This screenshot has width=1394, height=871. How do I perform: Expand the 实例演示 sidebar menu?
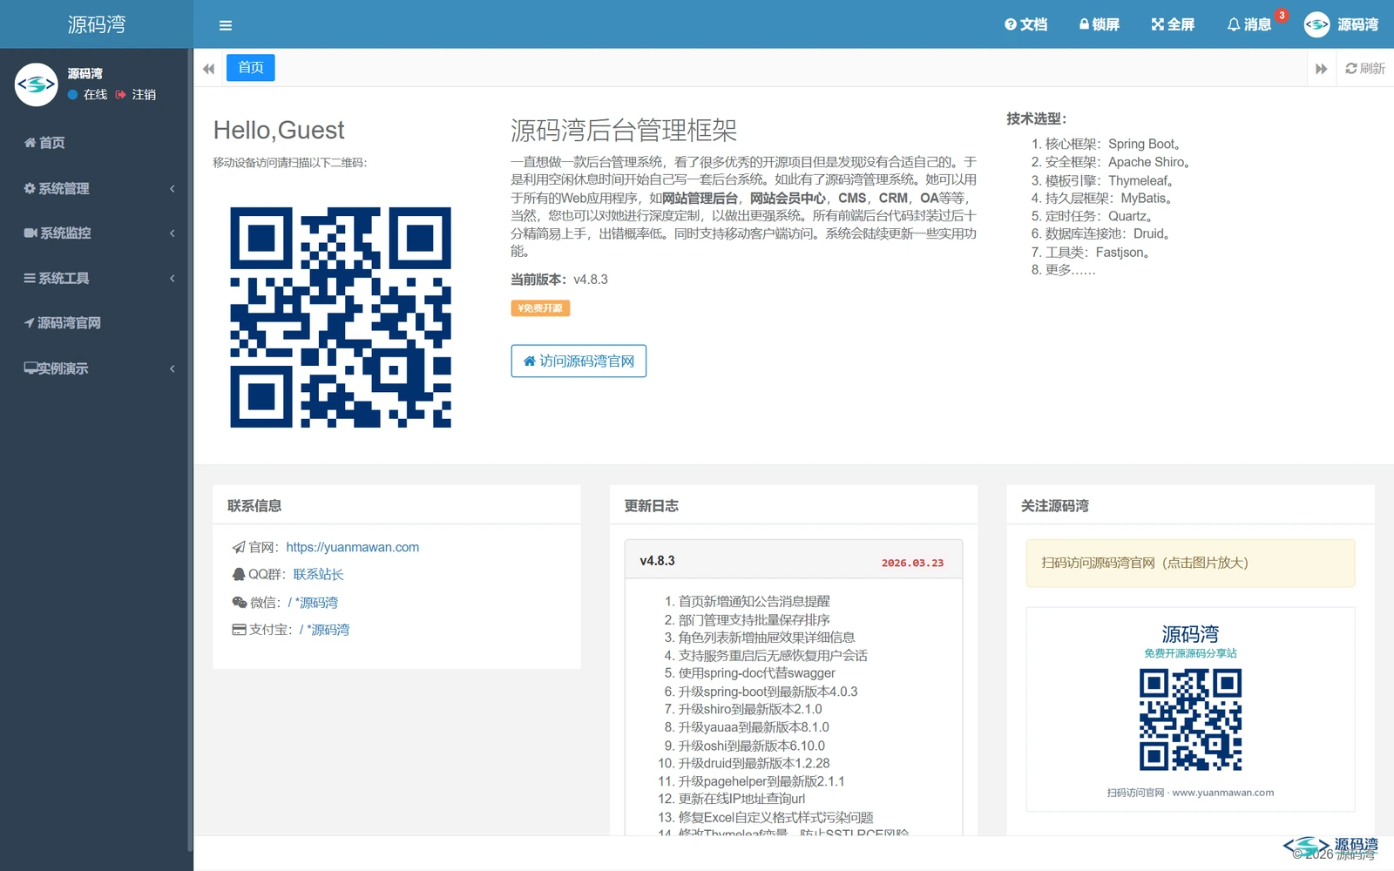pos(97,368)
